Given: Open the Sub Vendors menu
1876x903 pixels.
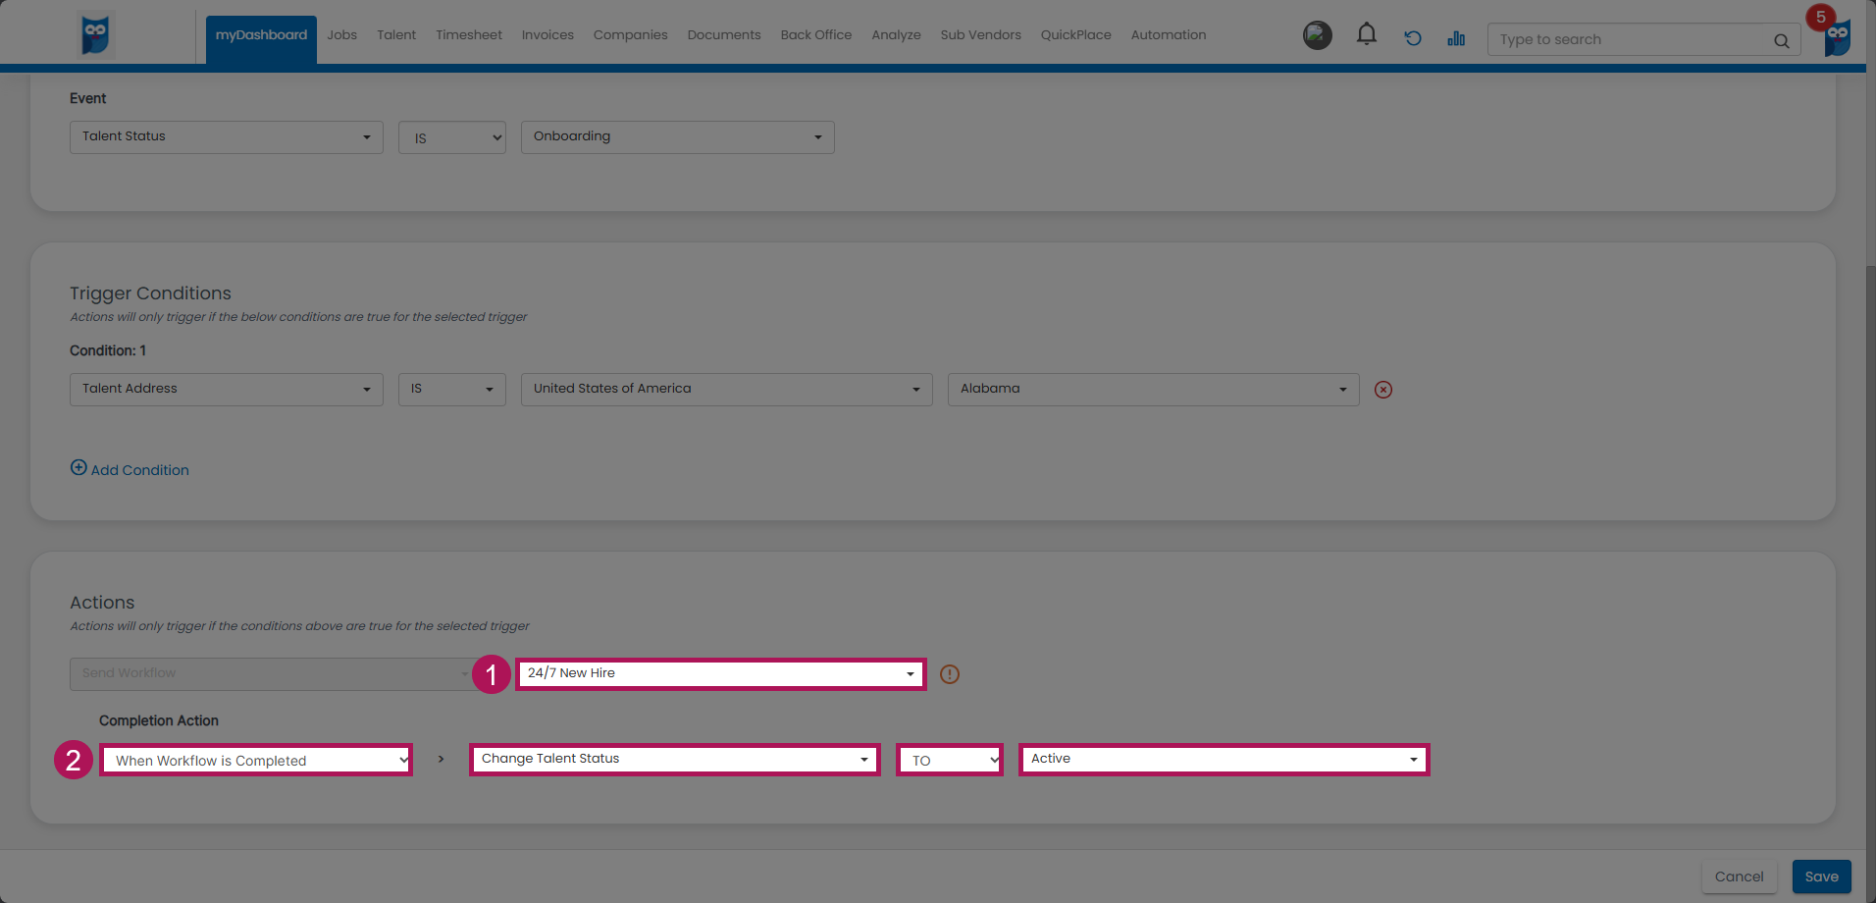Looking at the screenshot, I should (x=980, y=35).
